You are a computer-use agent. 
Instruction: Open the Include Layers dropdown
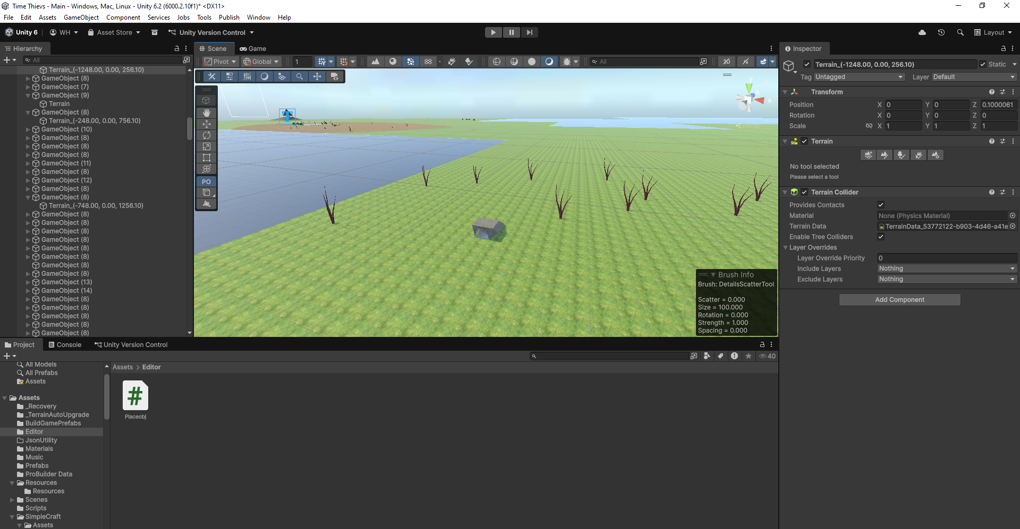pos(947,268)
